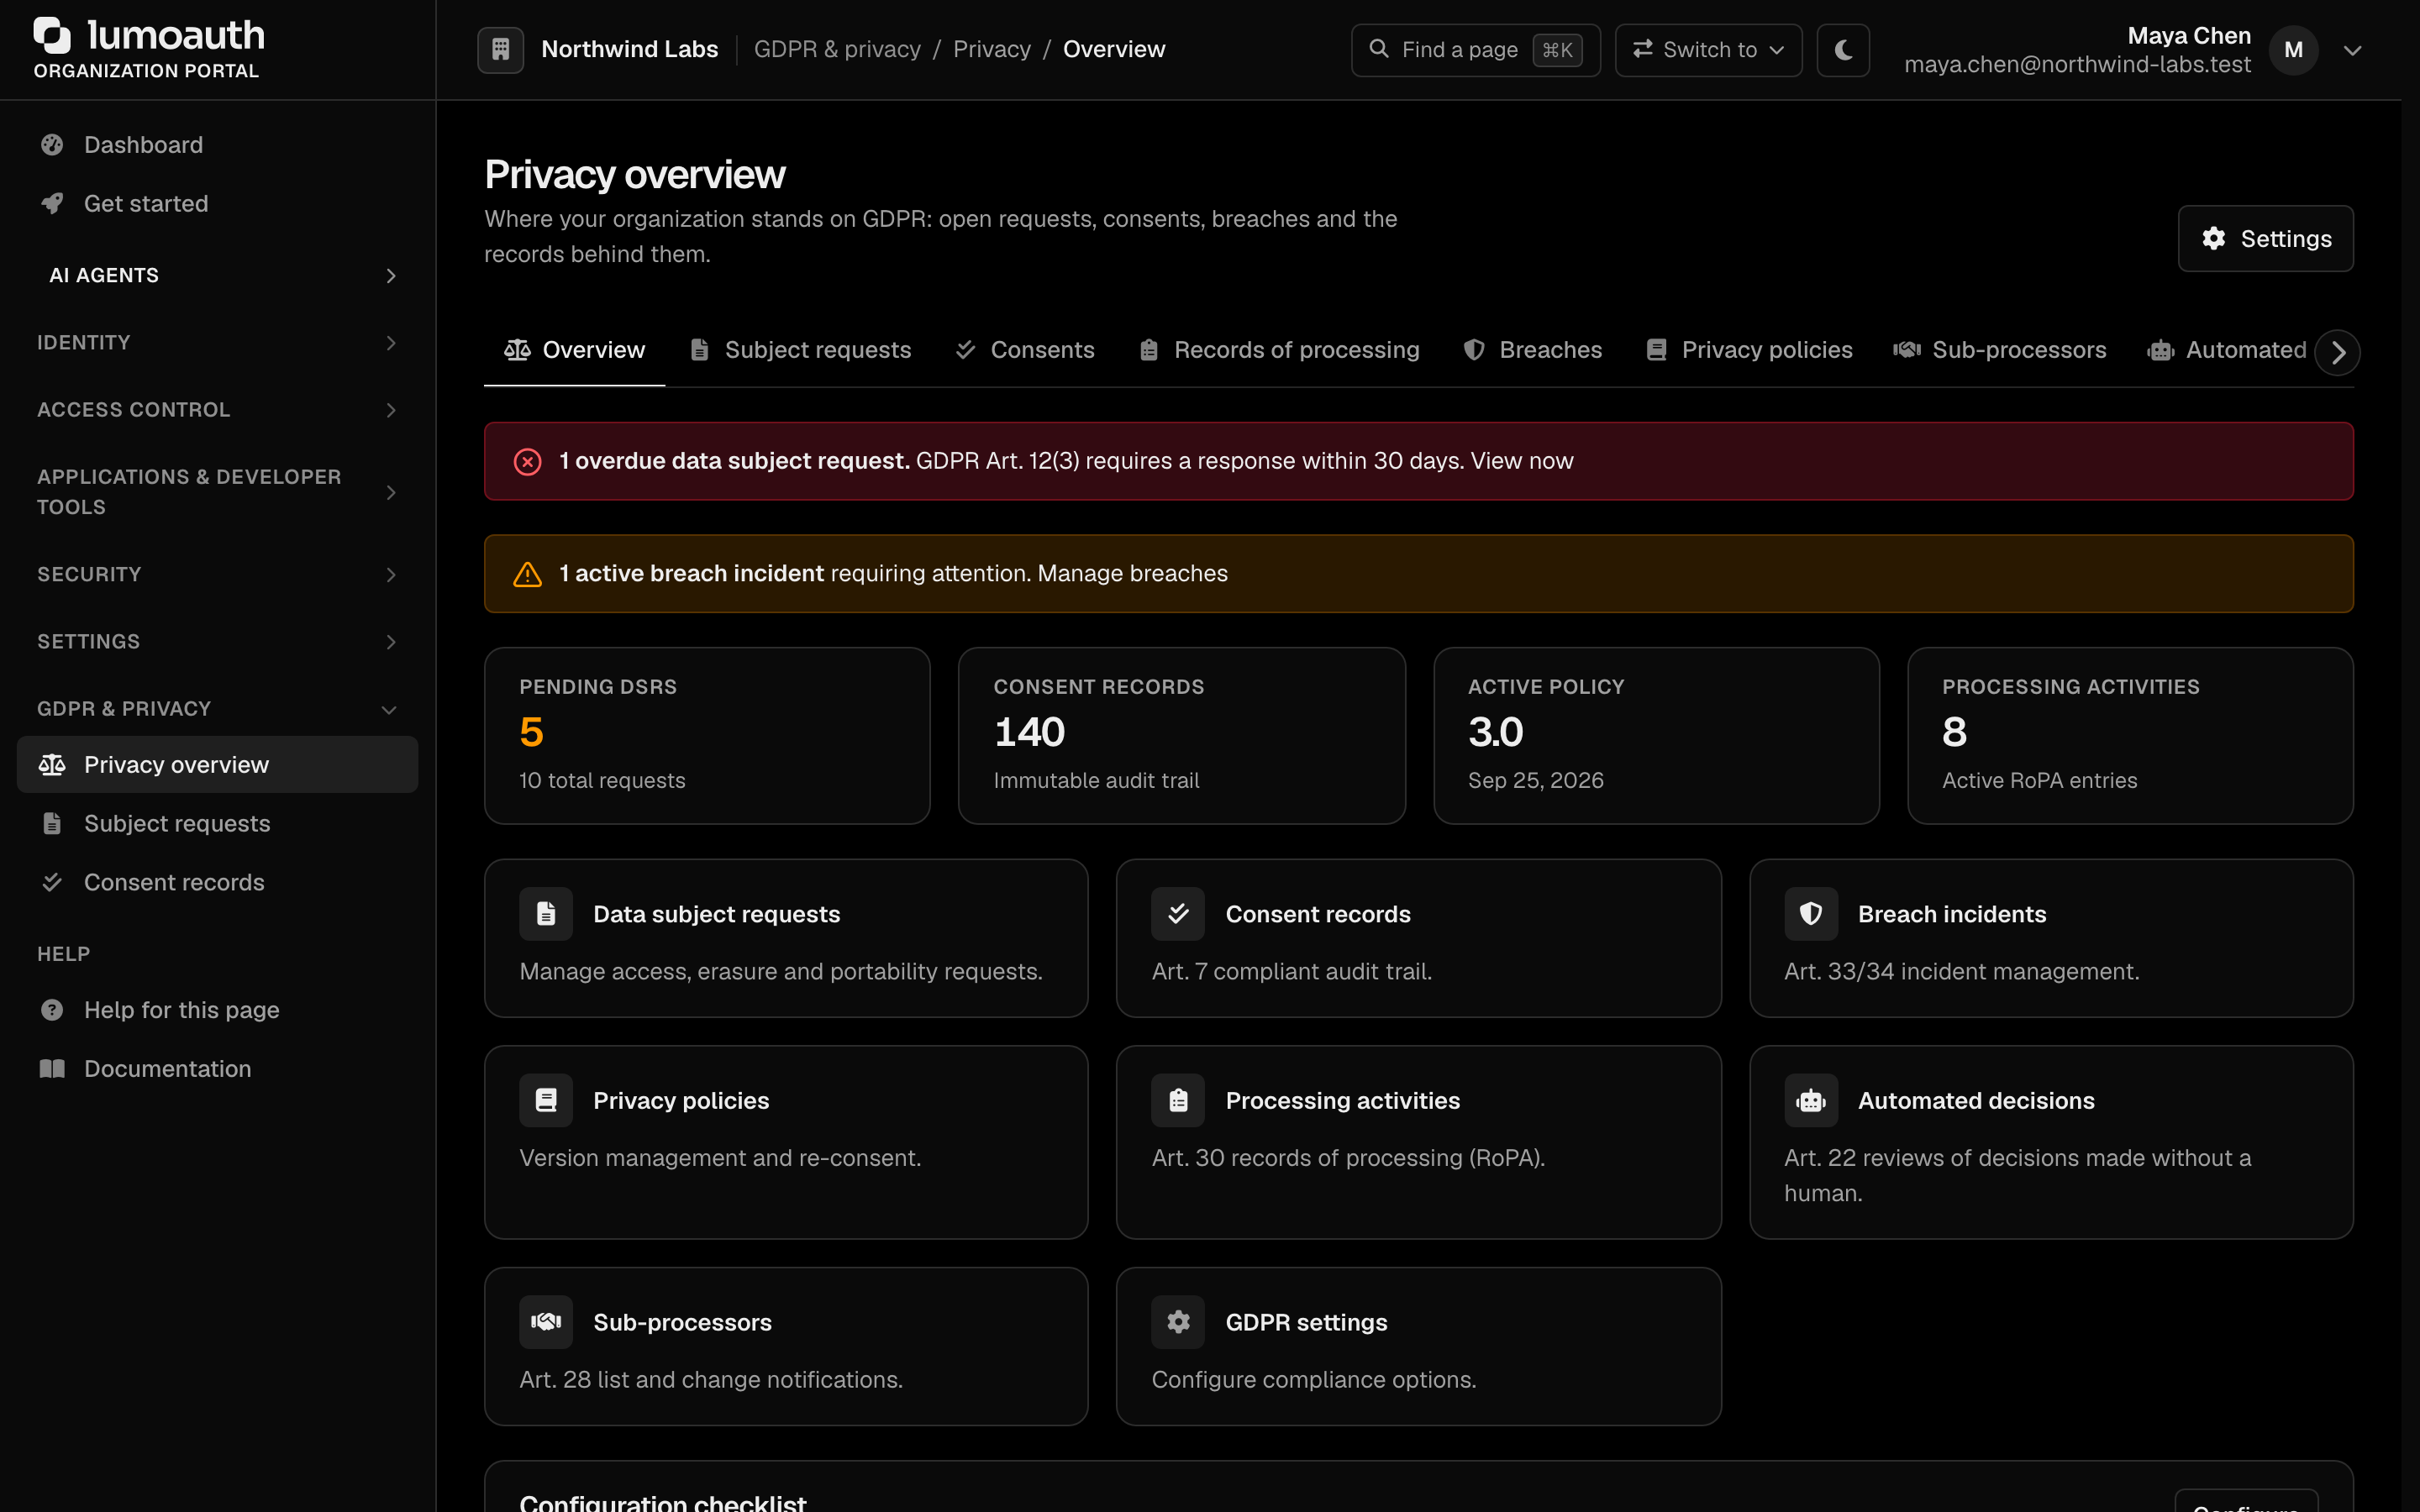Open the GDPR settings card title
The height and width of the screenshot is (1512, 2420).
[x=1306, y=1322]
